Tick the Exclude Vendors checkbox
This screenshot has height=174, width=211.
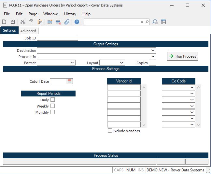(110, 131)
